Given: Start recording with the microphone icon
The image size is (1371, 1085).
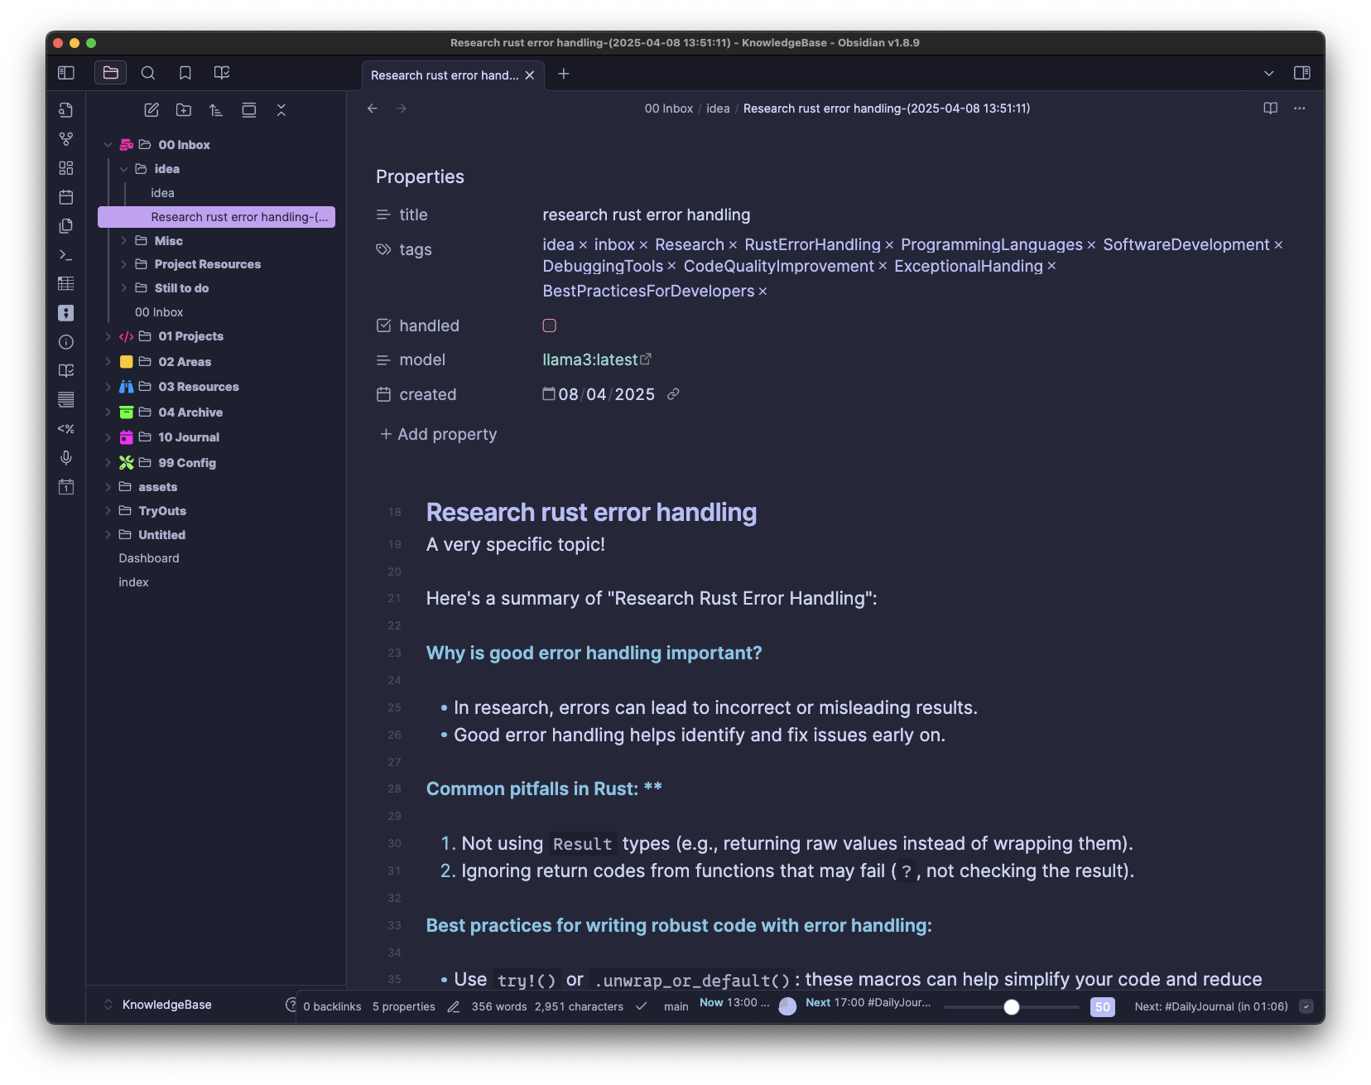Looking at the screenshot, I should [x=66, y=458].
